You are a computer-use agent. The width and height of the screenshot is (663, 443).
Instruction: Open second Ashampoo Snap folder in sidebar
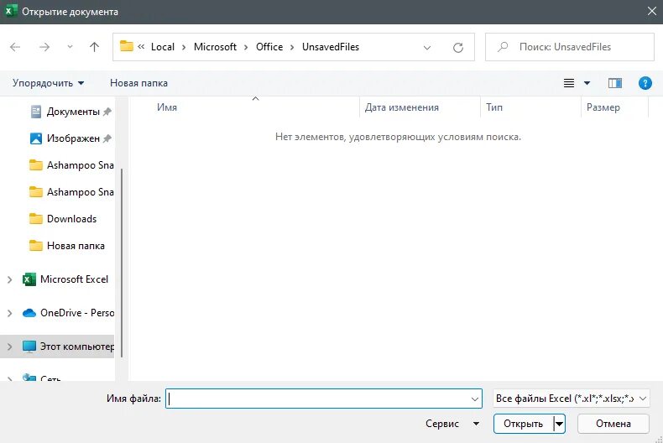71,192
